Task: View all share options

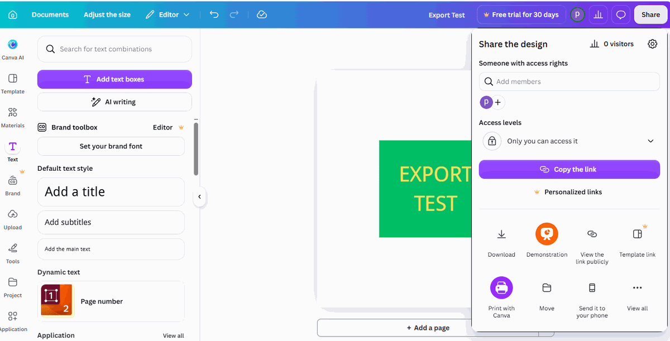Action: (x=637, y=295)
